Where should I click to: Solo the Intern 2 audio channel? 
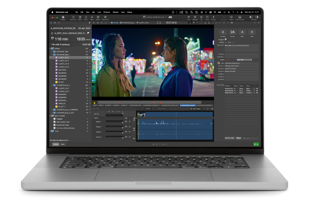tap(130, 127)
